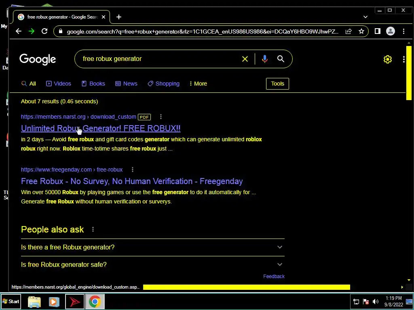This screenshot has height=310, width=414.
Task: Select the All results tab
Action: coord(29,84)
